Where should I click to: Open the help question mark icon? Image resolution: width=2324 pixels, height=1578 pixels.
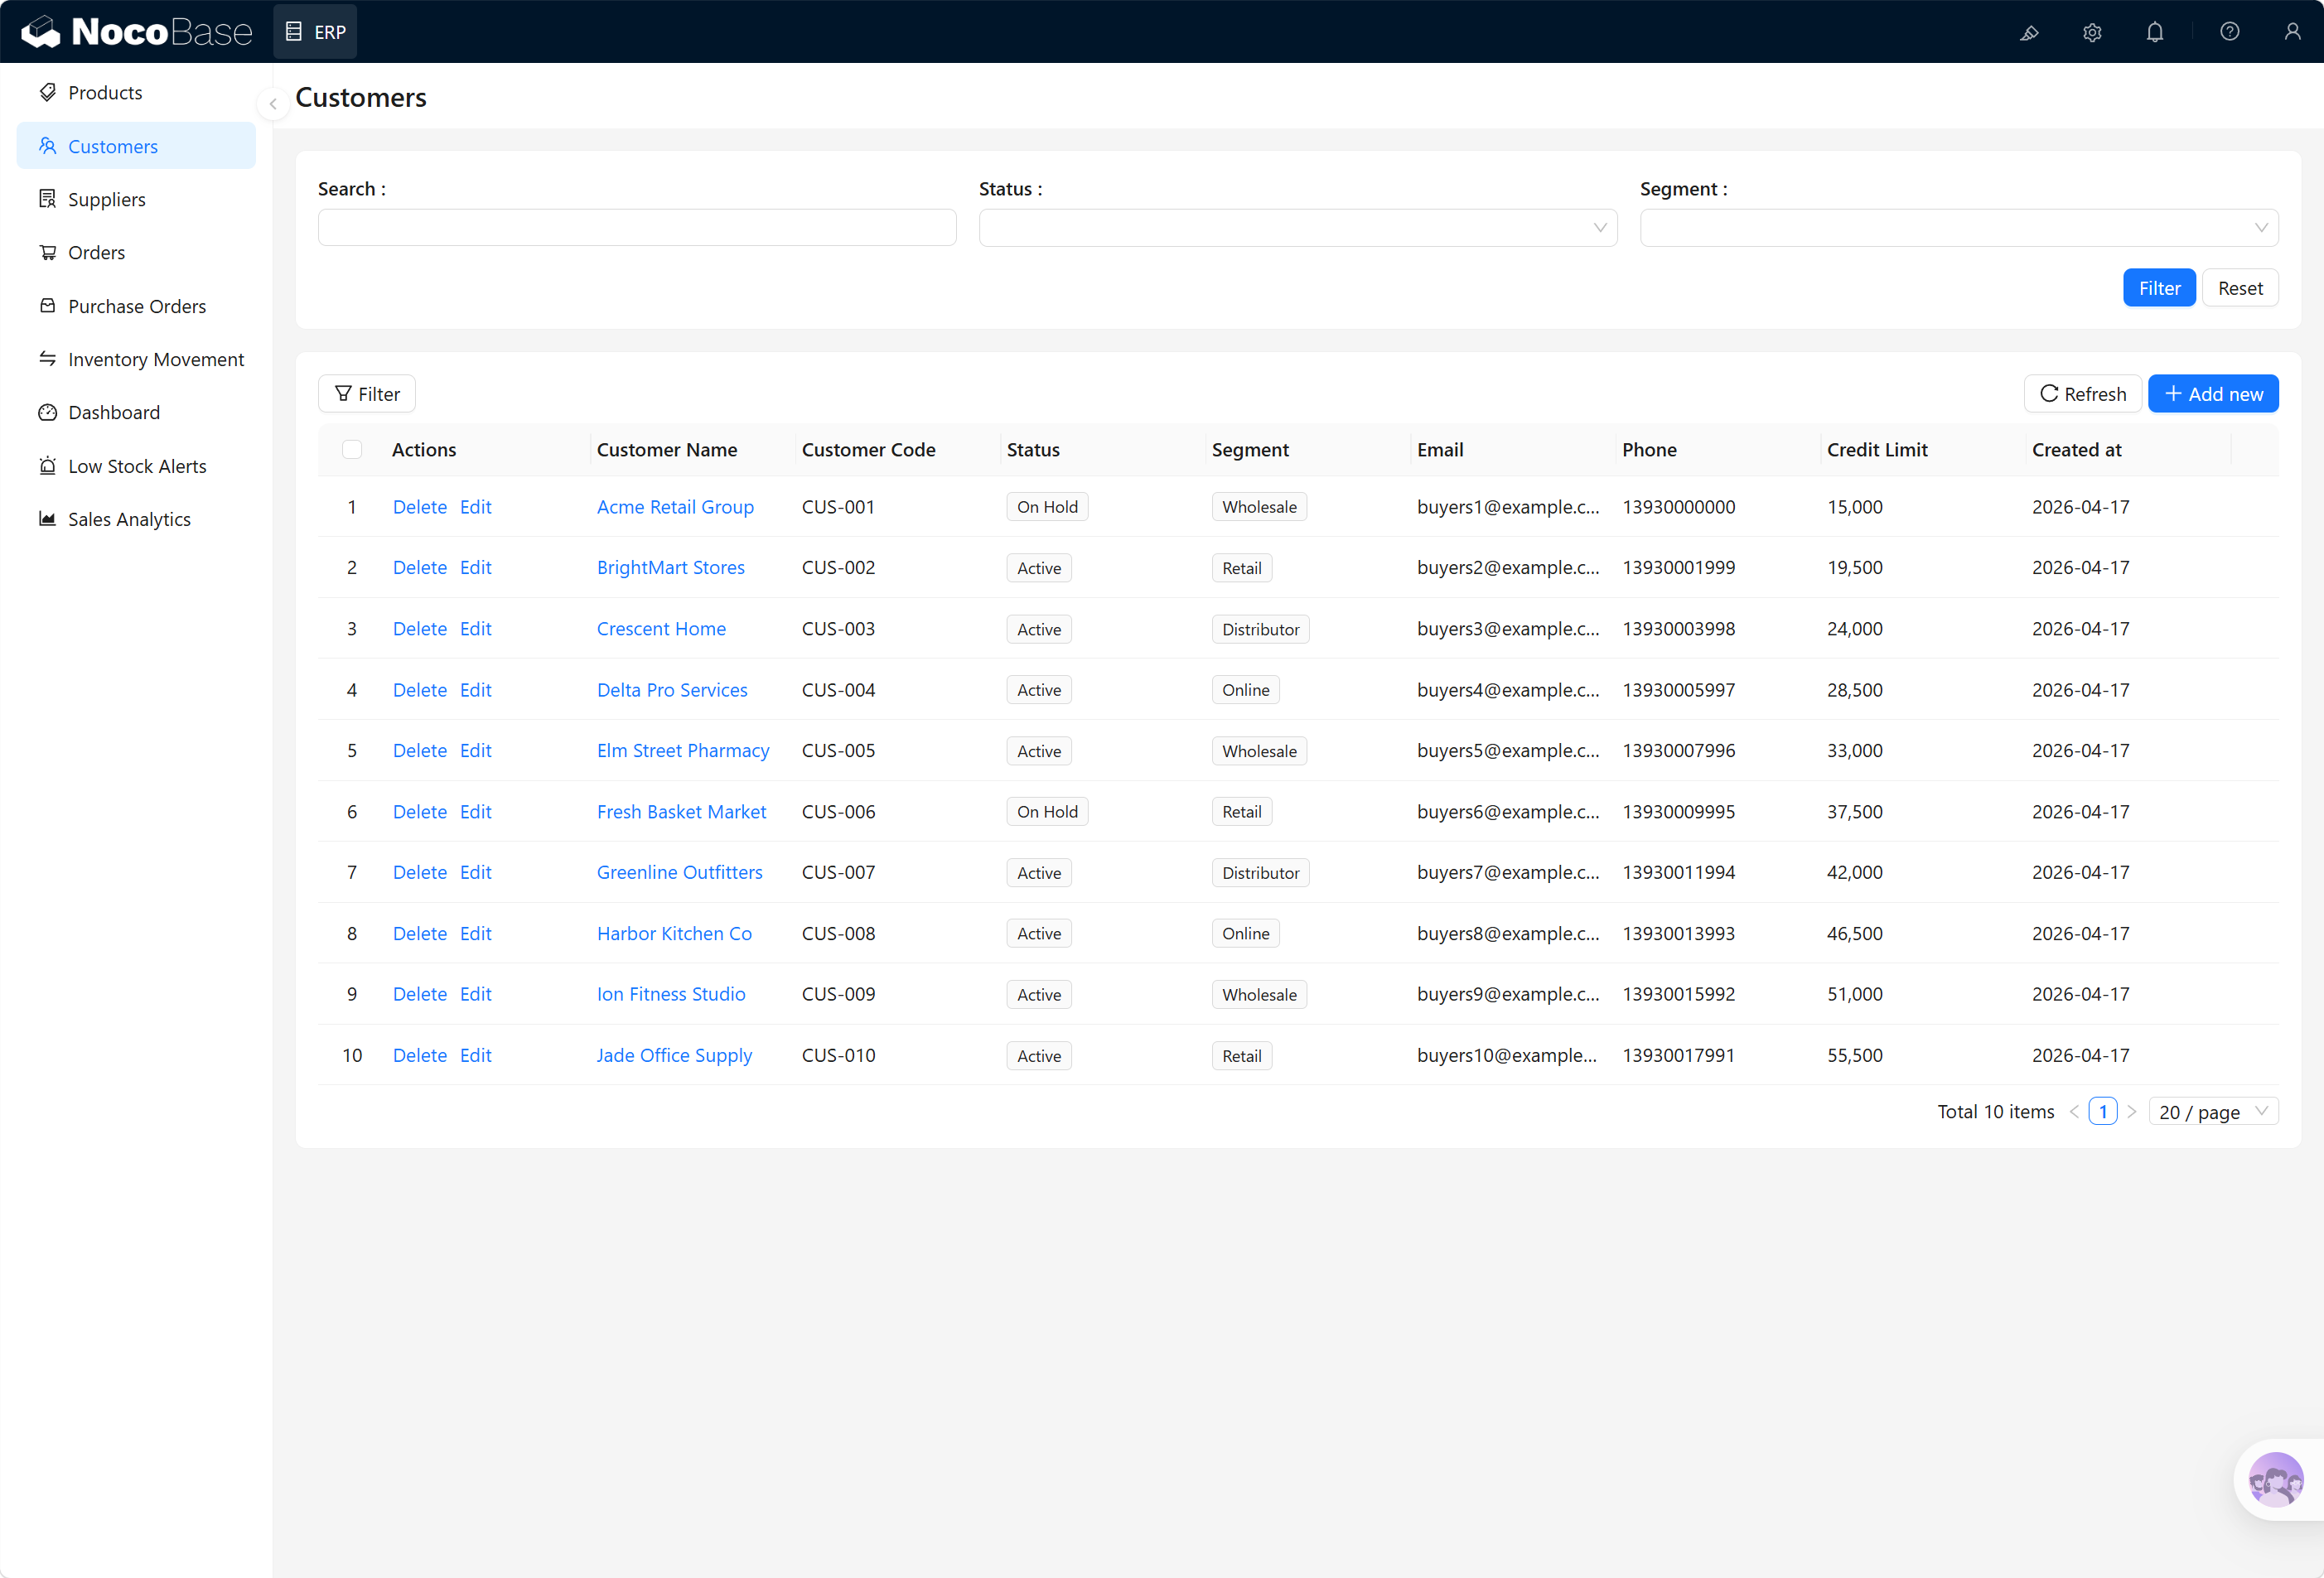tap(2229, 32)
